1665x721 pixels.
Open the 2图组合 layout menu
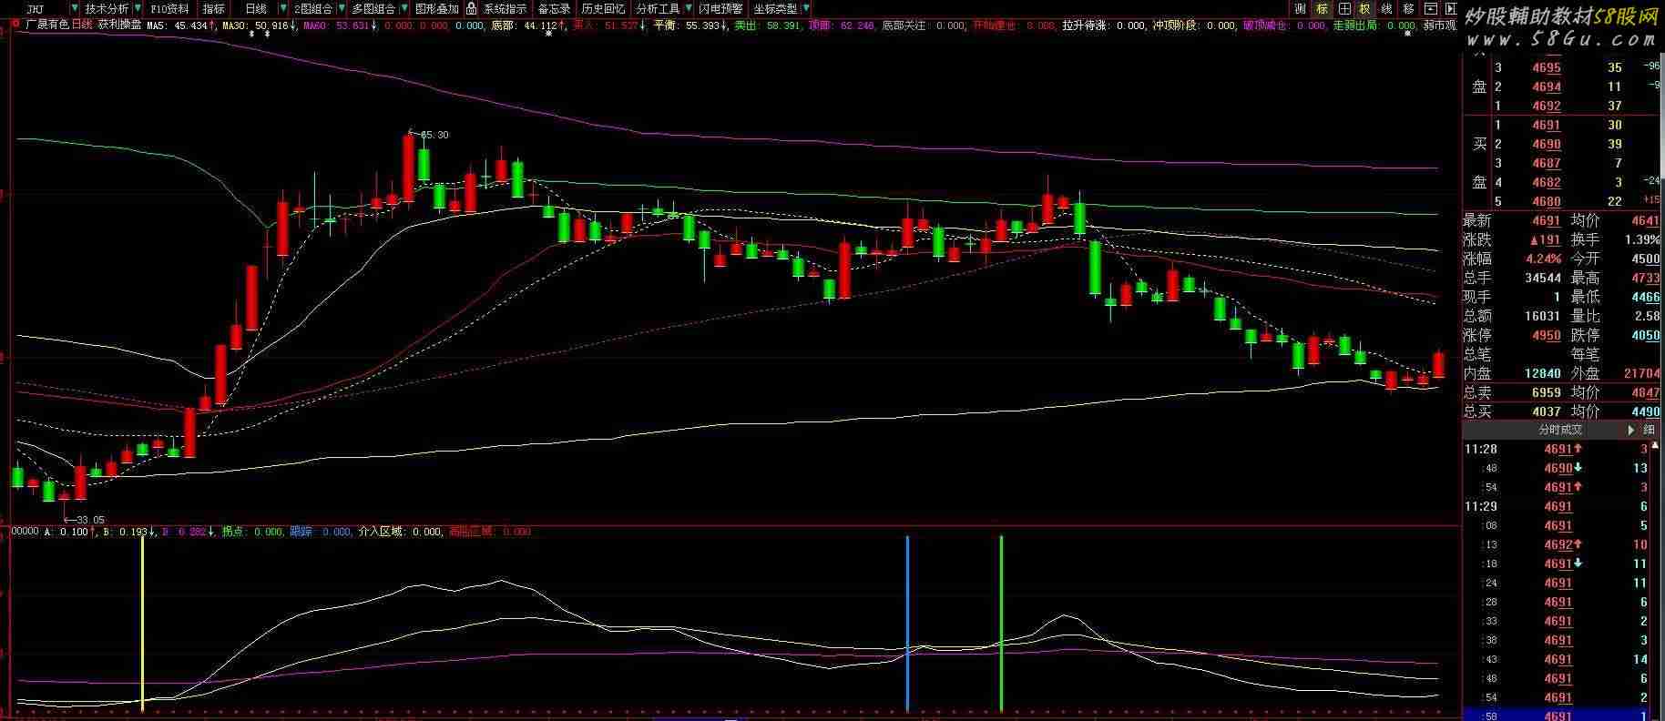pyautogui.click(x=313, y=8)
